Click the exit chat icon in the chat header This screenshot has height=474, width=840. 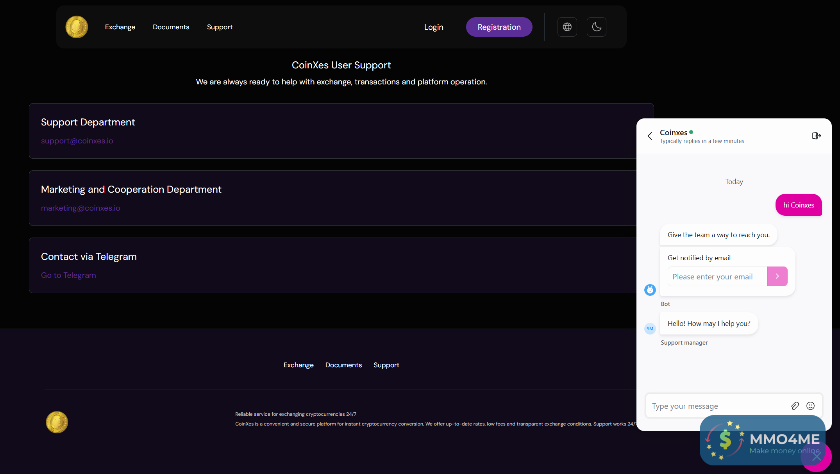[x=816, y=136]
